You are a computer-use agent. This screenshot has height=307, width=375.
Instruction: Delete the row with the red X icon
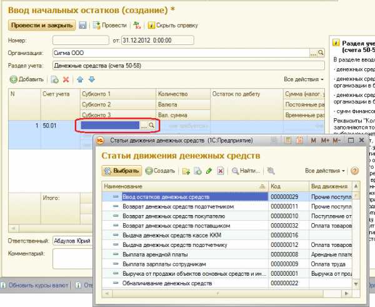click(x=66, y=79)
